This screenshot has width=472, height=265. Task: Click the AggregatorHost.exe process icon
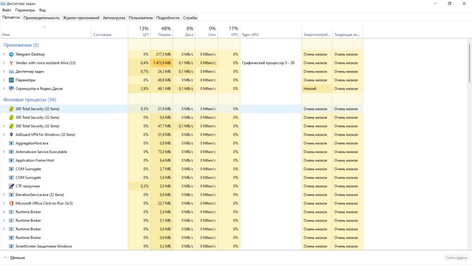pos(11,144)
